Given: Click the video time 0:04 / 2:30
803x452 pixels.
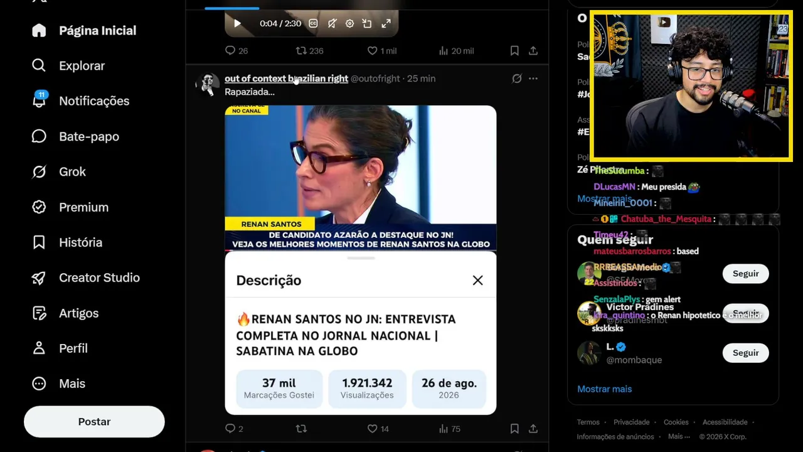Looking at the screenshot, I should 280,23.
